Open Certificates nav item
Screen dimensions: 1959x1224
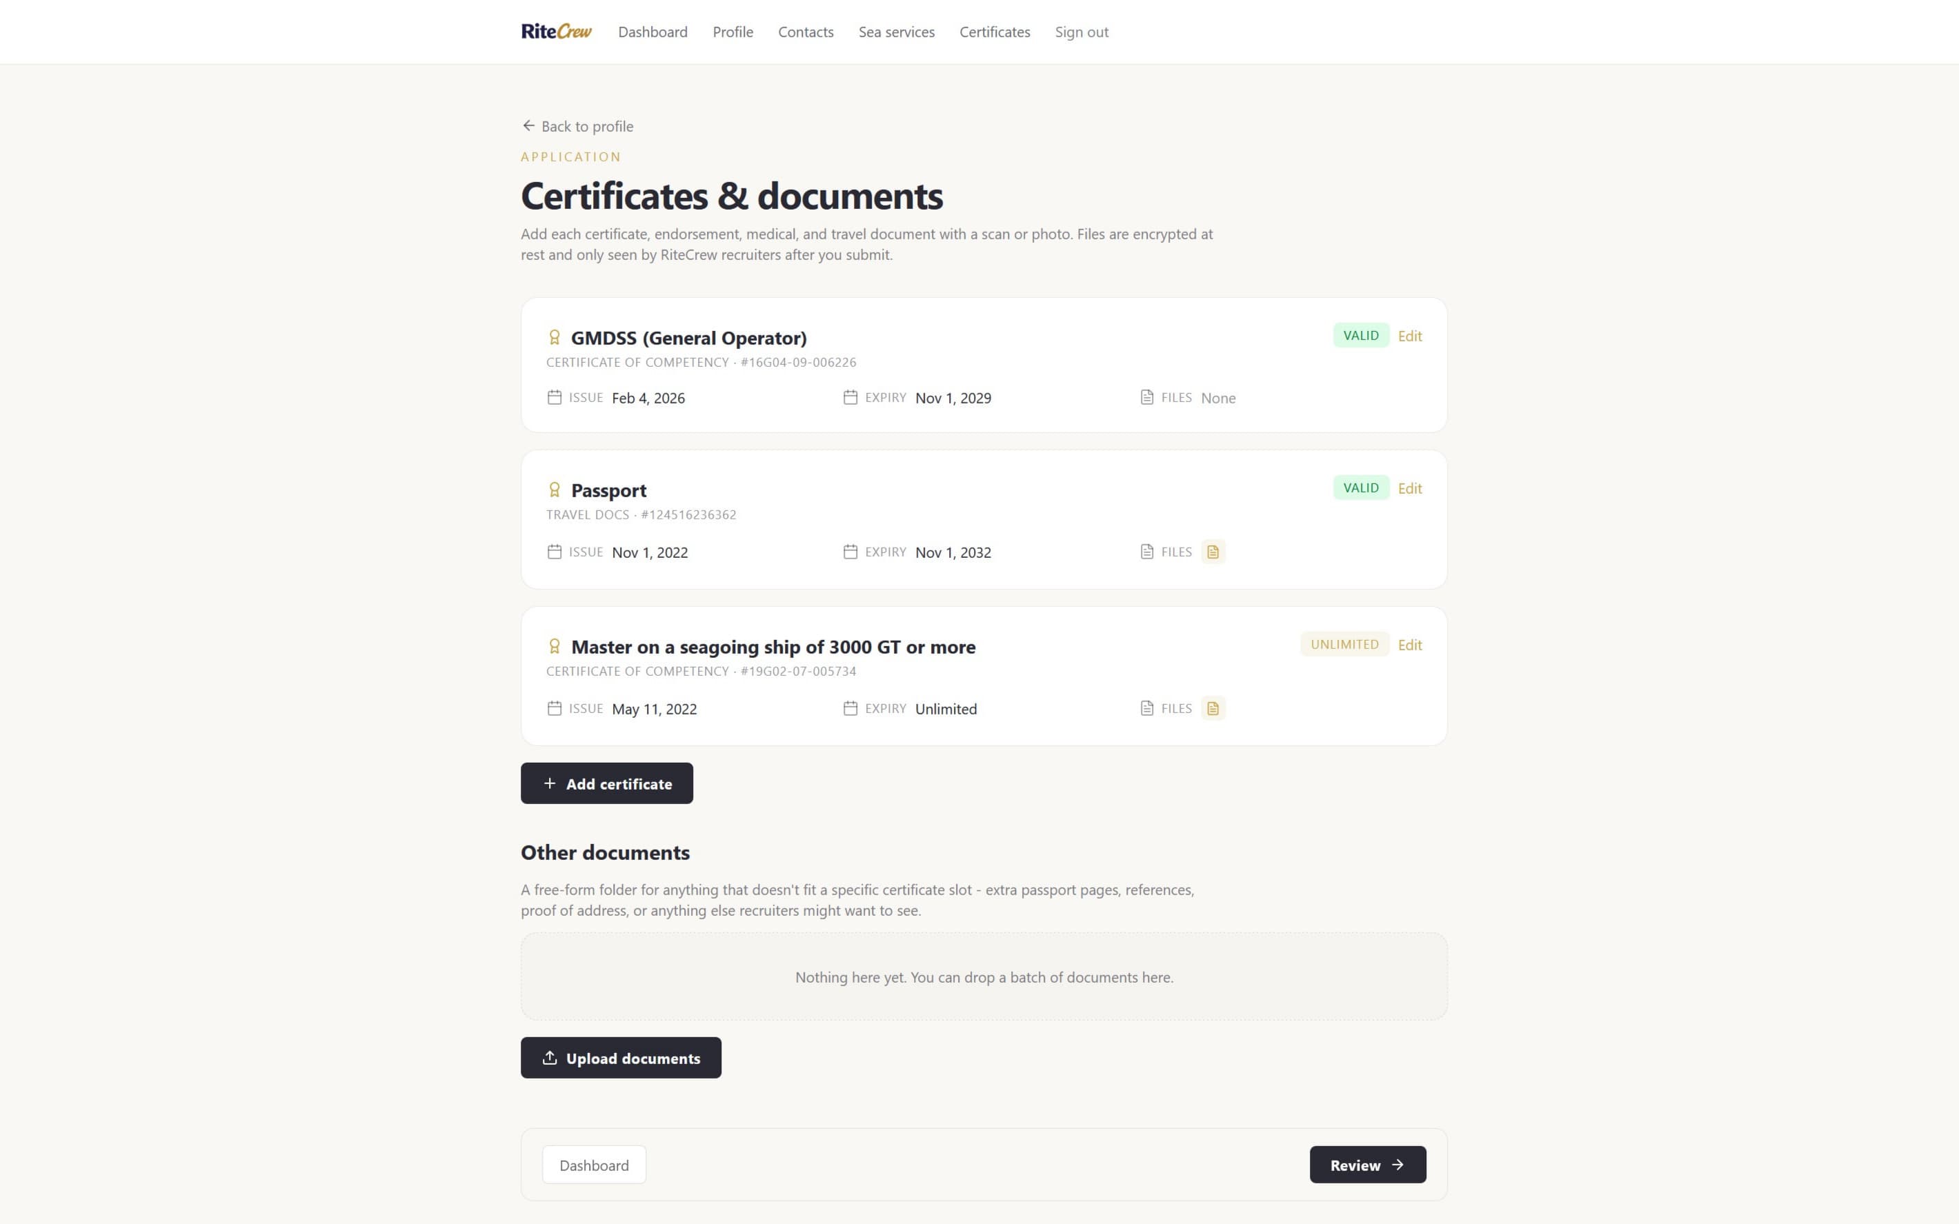pyautogui.click(x=994, y=32)
